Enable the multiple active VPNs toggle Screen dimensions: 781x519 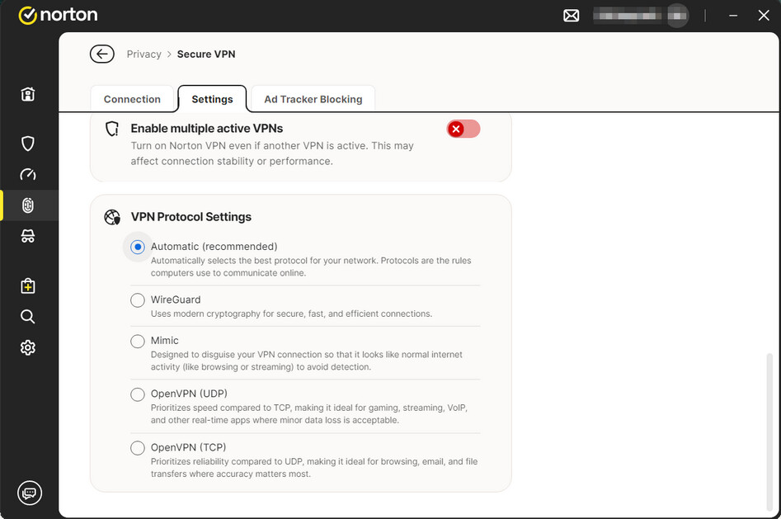click(x=463, y=129)
